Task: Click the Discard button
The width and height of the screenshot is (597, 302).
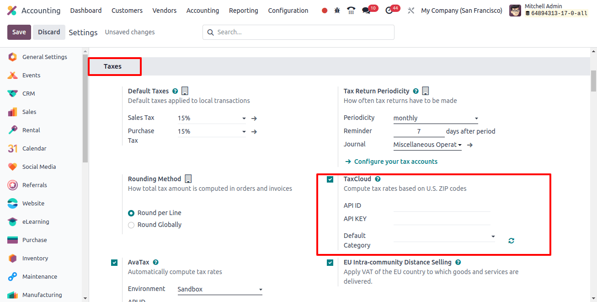Action: point(49,32)
